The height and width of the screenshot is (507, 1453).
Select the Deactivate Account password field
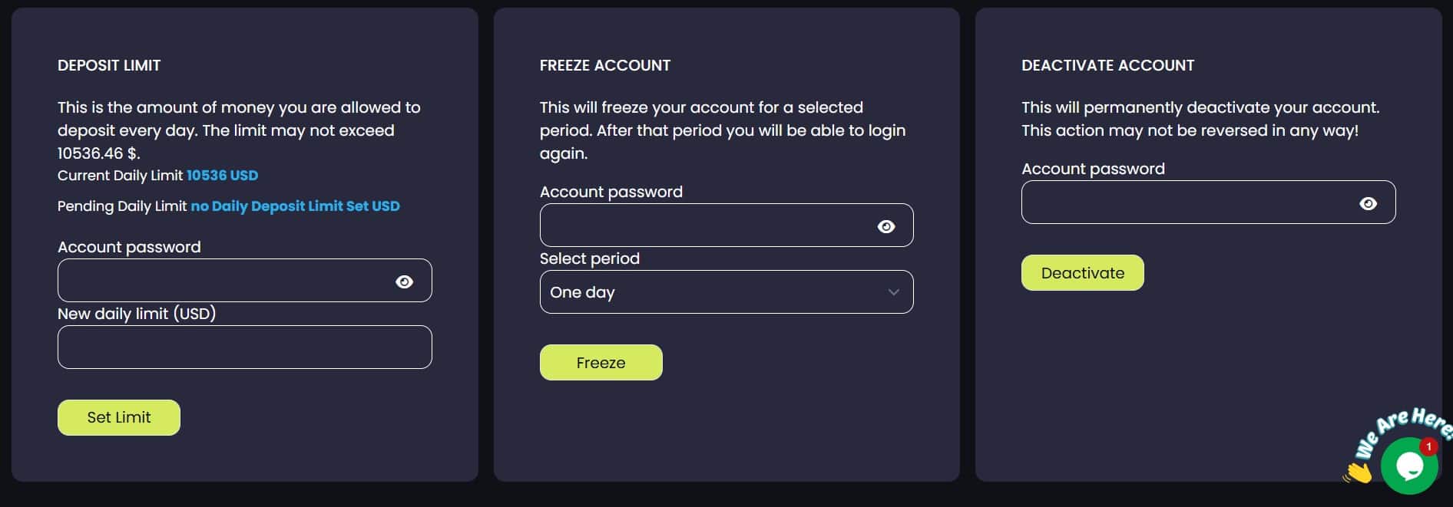tap(1187, 202)
